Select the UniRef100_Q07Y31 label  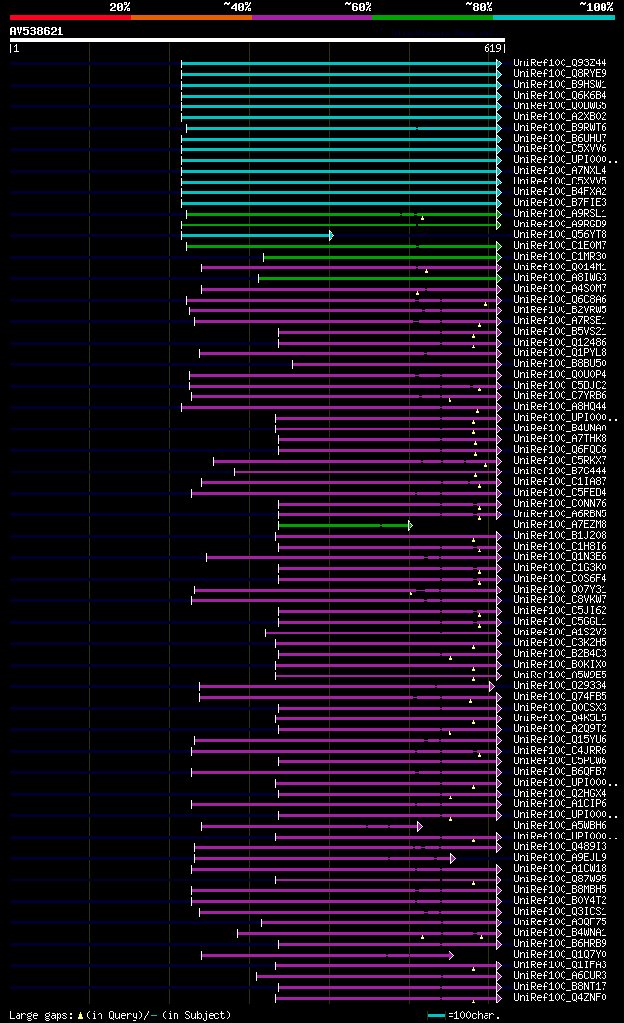(560, 590)
